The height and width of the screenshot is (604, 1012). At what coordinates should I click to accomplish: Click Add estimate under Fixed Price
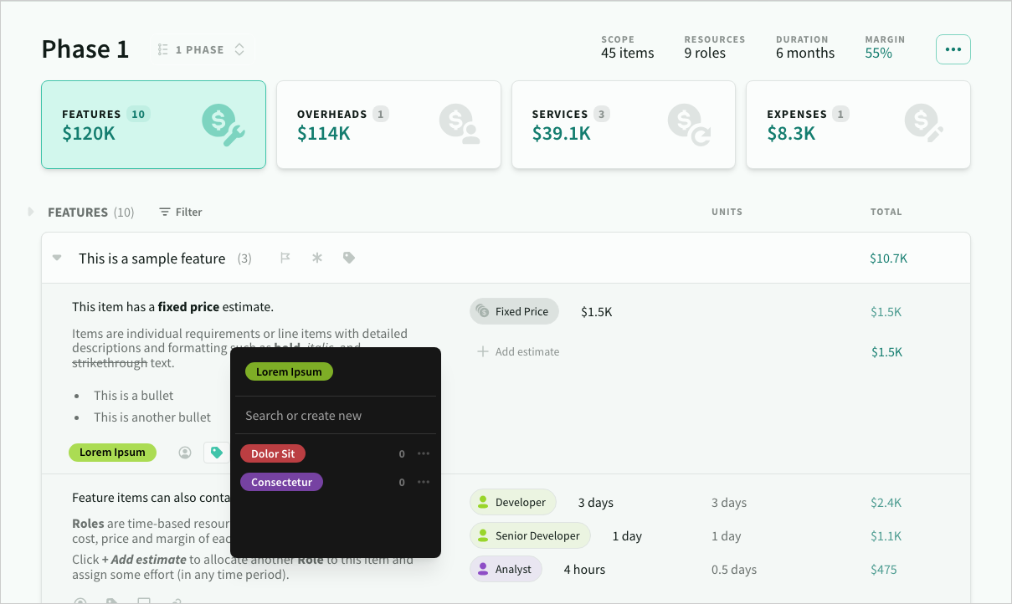coord(518,352)
